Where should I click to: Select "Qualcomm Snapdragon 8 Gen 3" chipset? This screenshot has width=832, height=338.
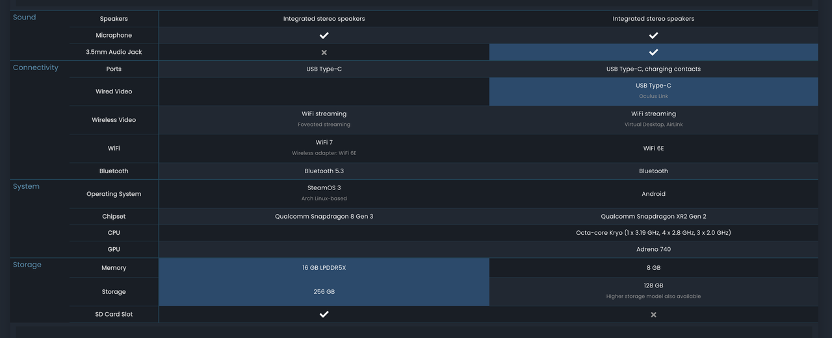(x=324, y=217)
